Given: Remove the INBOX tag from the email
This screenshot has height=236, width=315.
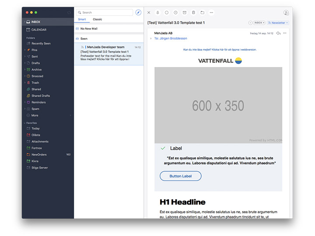Looking at the screenshot, I should coord(264,23).
